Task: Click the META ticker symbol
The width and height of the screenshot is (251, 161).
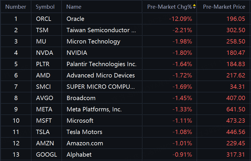Action: pos(44,109)
